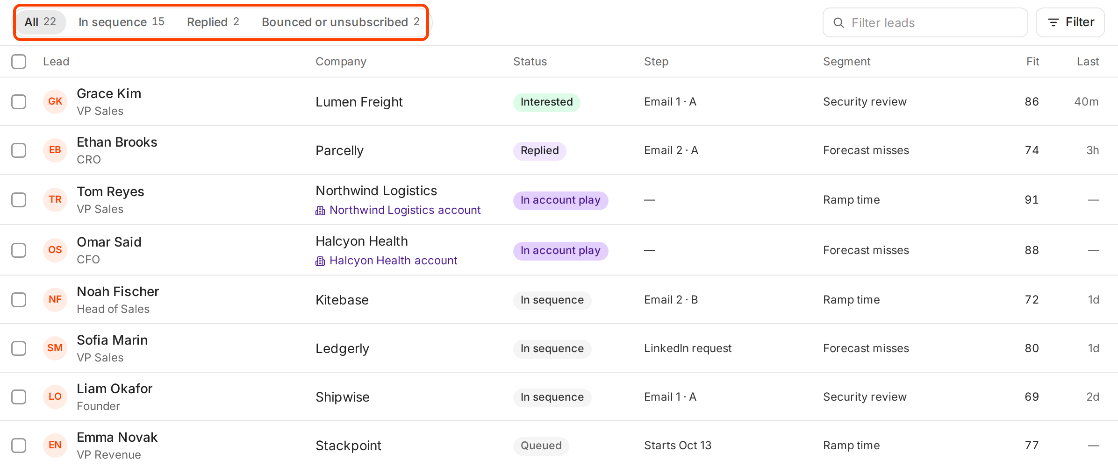This screenshot has width=1118, height=467.
Task: Click the Status column header
Action: click(530, 62)
